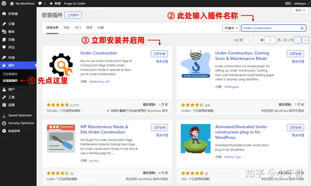The height and width of the screenshot is (186, 311).
Task: Go to 安装新插件 add new plugin
Action: [10, 81]
